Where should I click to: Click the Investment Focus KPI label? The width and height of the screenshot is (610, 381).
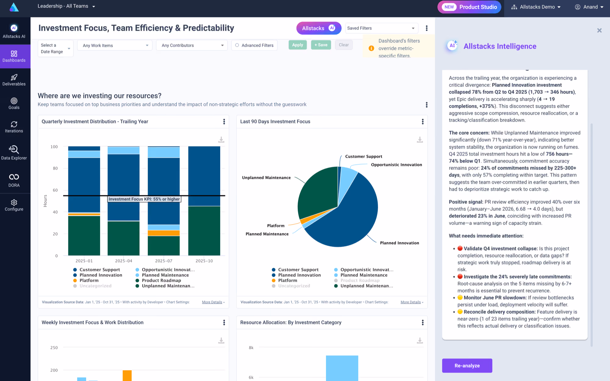144,199
